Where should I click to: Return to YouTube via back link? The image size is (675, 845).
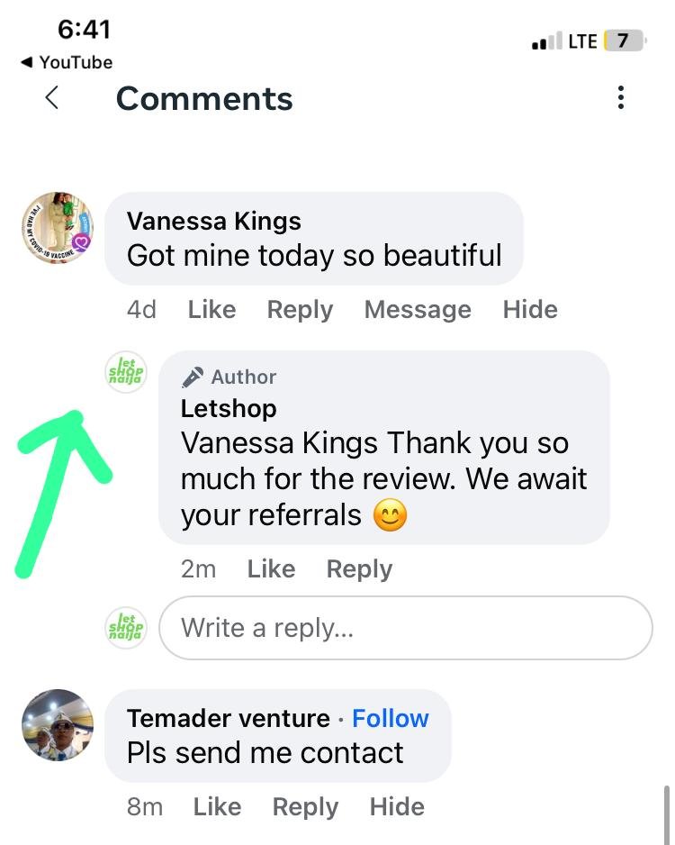[x=67, y=62]
